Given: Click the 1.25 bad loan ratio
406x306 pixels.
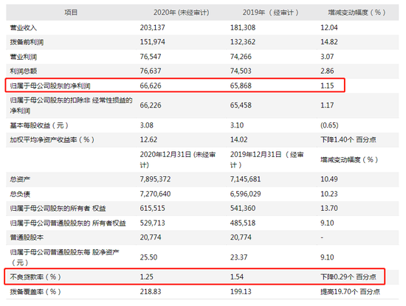Looking at the screenshot, I should click(147, 277).
